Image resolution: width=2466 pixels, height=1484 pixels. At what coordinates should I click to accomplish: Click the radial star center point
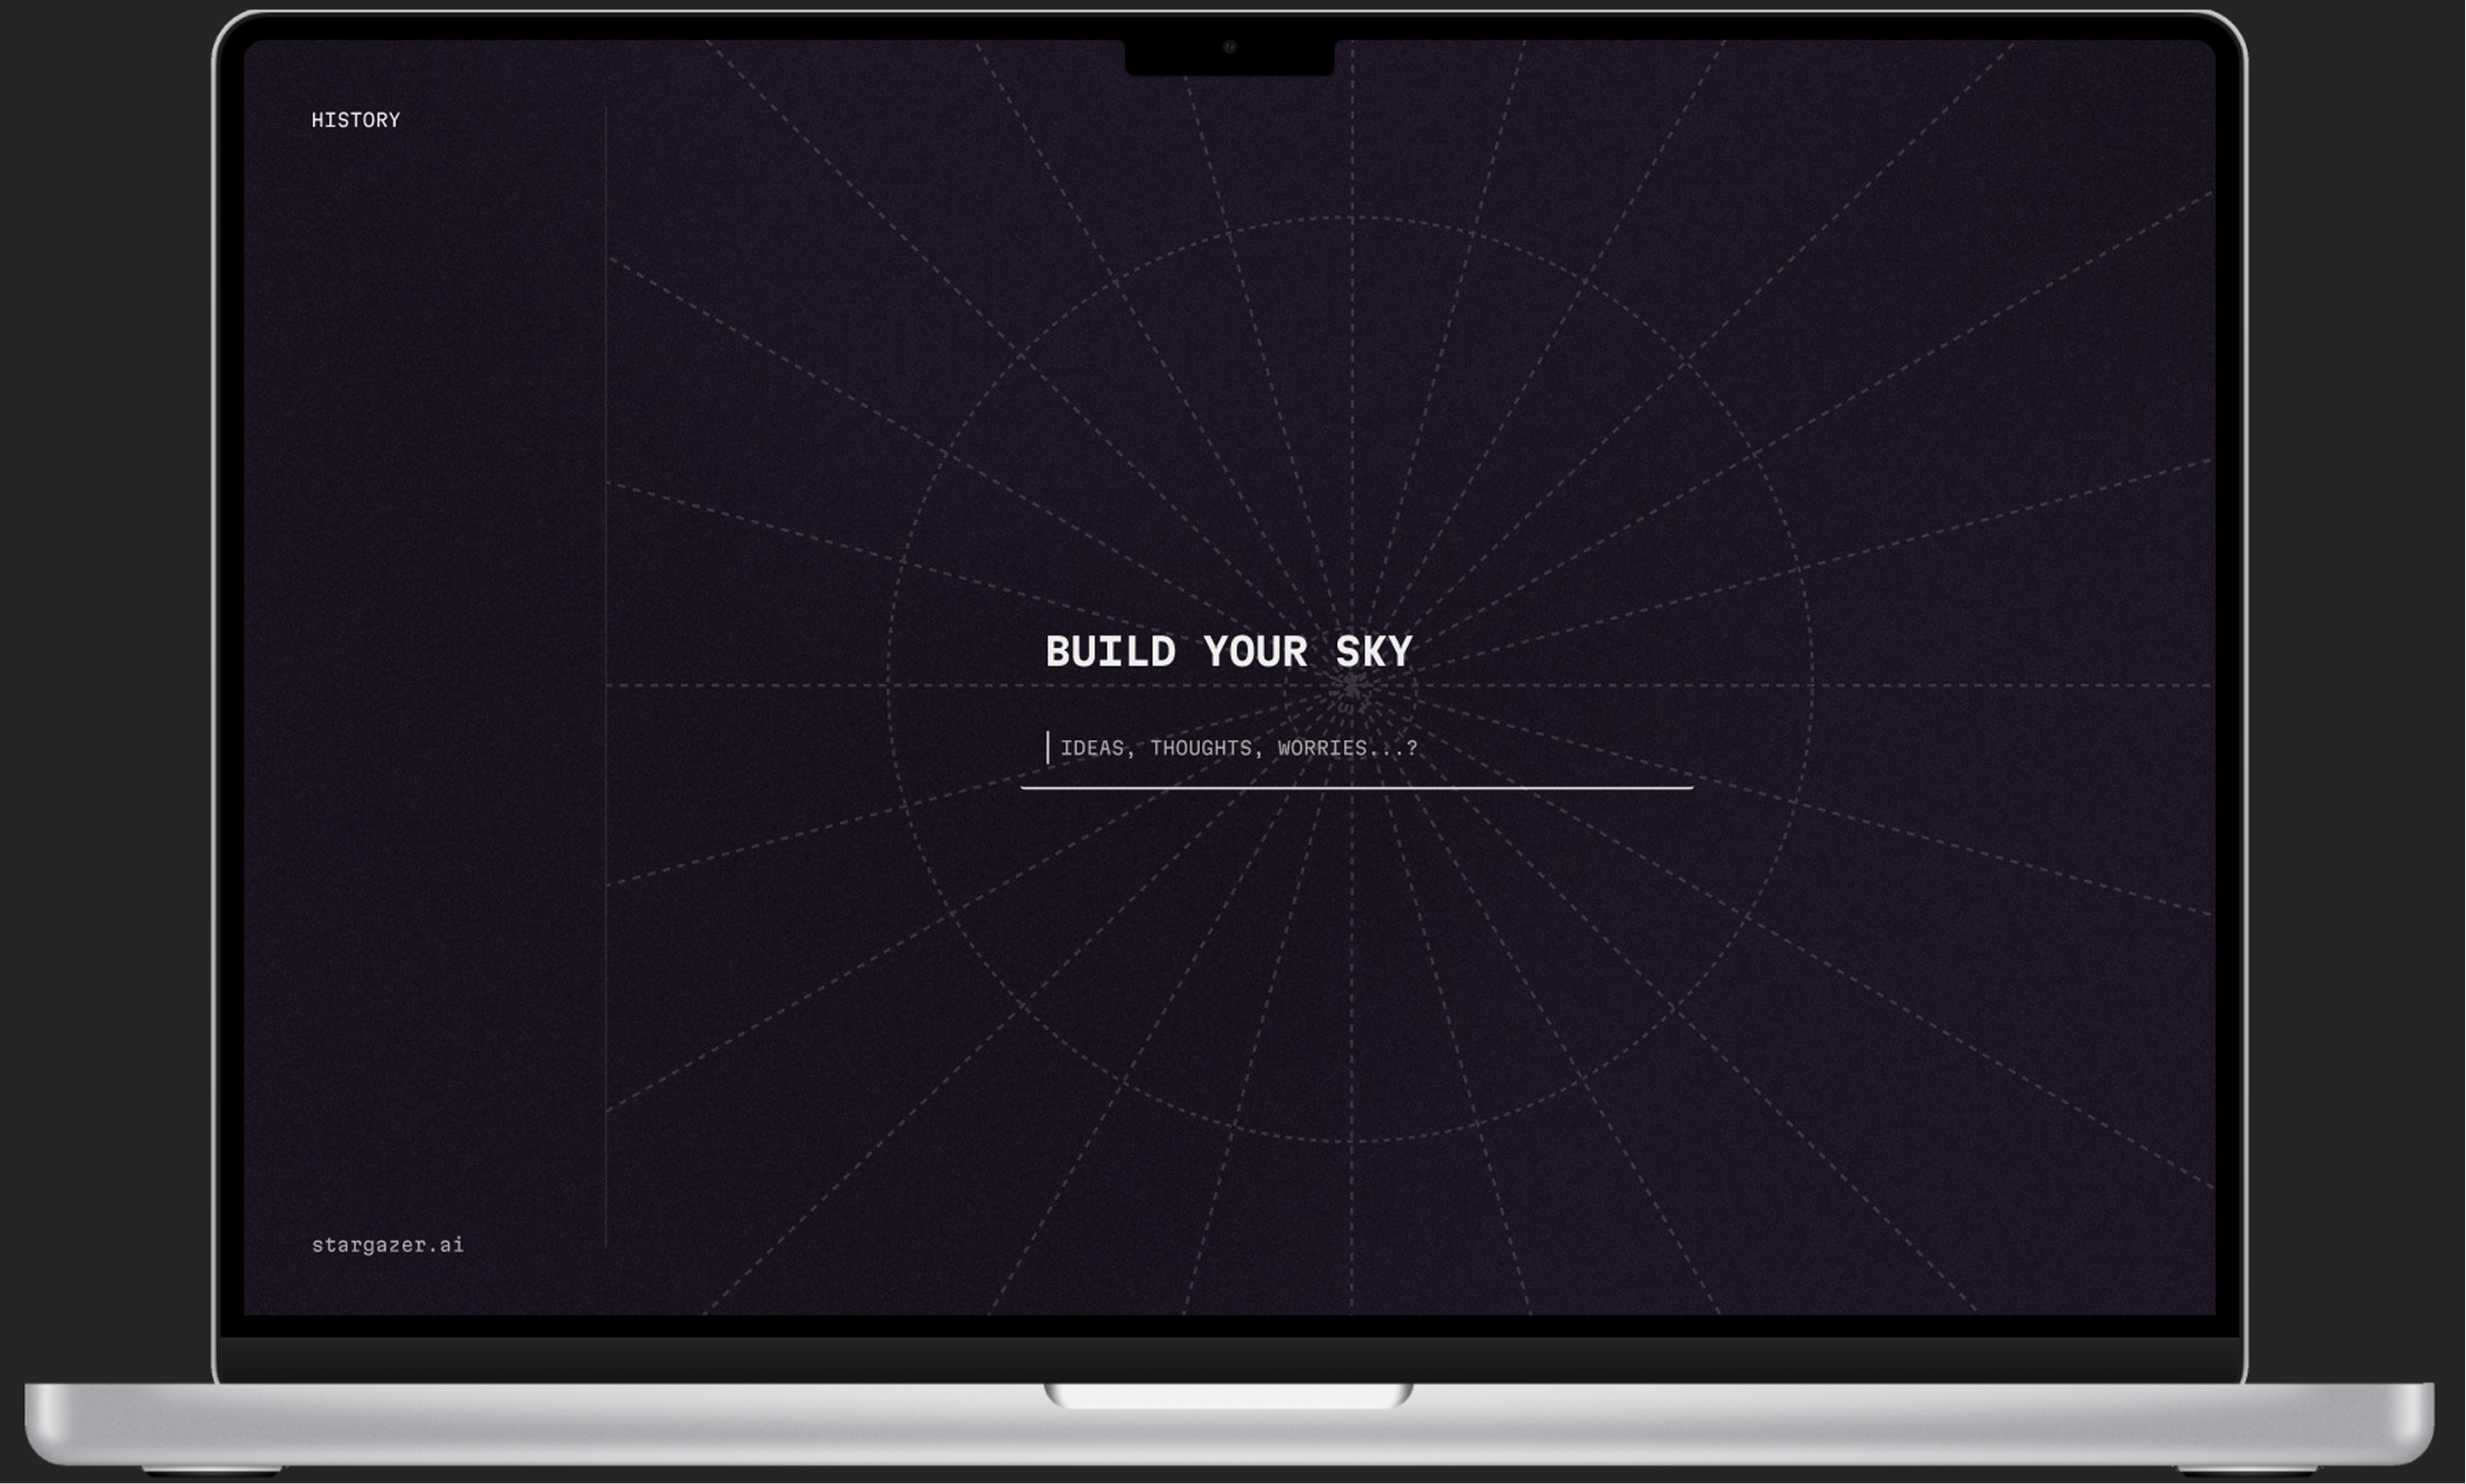pyautogui.click(x=1352, y=686)
